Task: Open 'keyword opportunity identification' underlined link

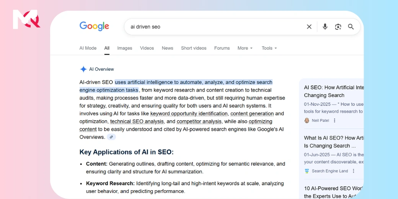Action: [x=189, y=113]
